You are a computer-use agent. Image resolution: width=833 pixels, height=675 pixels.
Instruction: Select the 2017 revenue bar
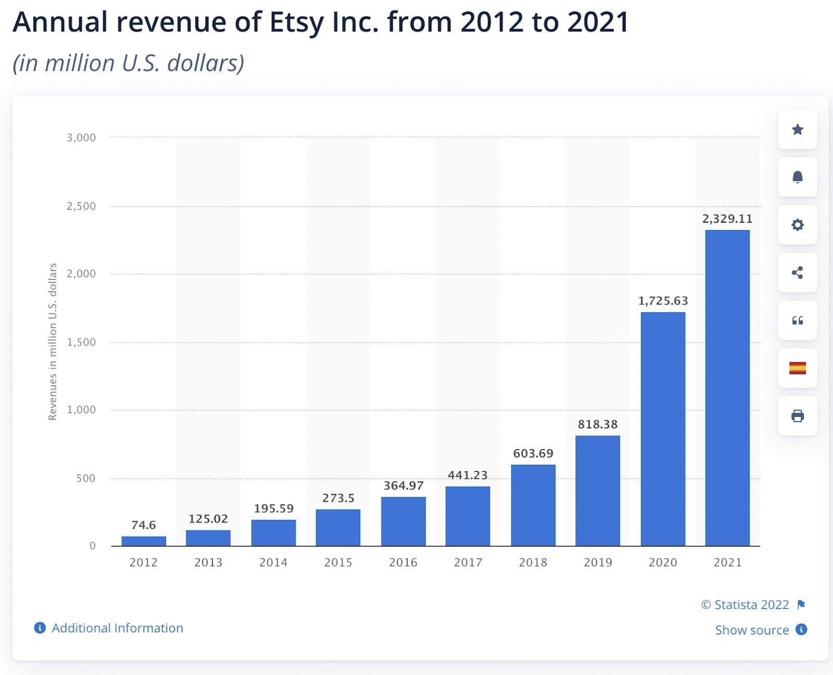[468, 516]
